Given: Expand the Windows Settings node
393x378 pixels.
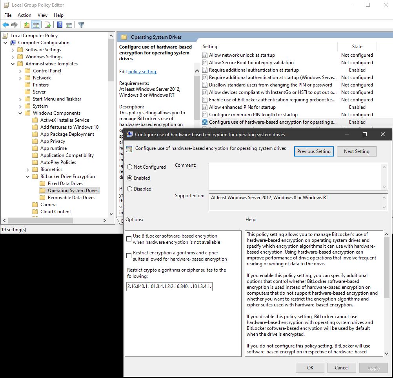Looking at the screenshot, I should (13, 57).
